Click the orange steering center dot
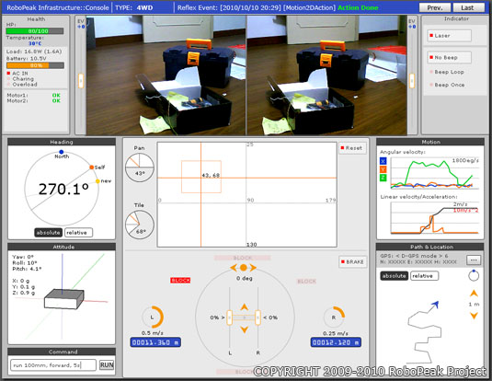492x381 pixels. click(244, 268)
